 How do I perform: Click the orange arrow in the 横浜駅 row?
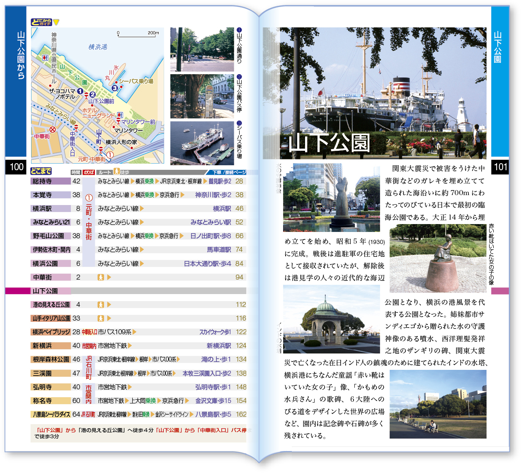(142, 208)
